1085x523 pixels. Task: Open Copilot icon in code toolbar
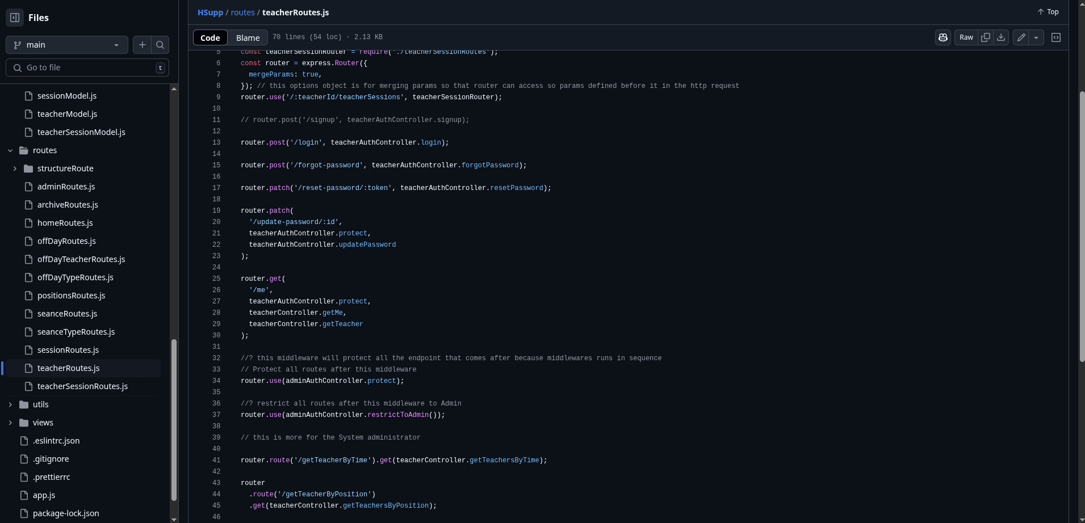coord(943,37)
